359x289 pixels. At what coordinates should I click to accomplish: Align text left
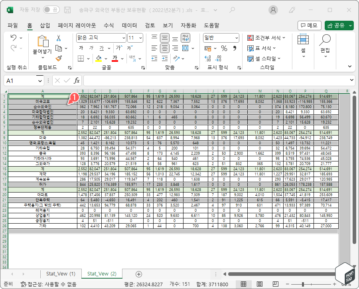click(x=154, y=48)
